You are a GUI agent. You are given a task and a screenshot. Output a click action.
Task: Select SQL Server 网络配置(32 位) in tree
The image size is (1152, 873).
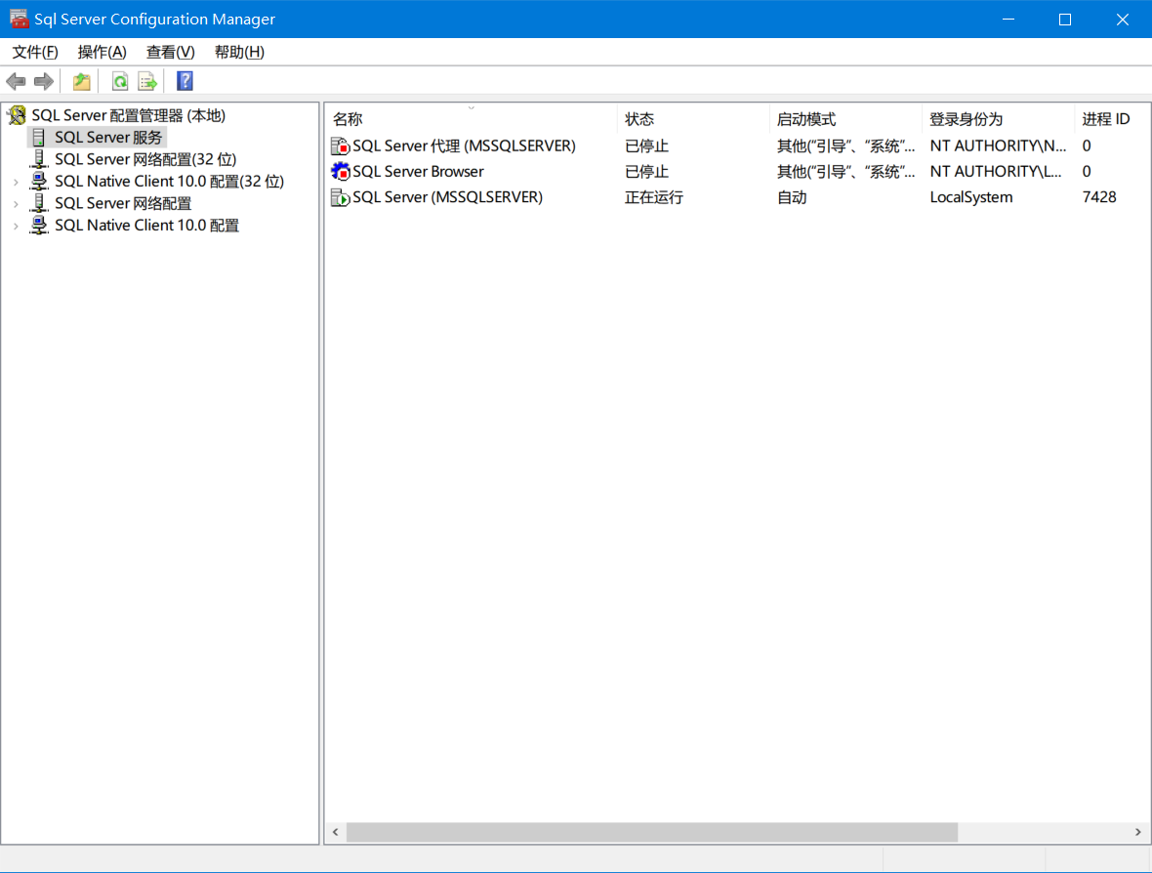pyautogui.click(x=145, y=159)
